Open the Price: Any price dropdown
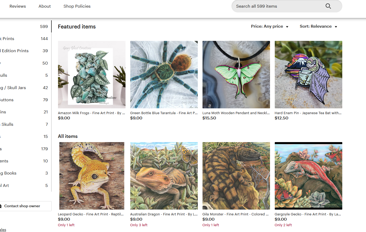 click(x=269, y=26)
